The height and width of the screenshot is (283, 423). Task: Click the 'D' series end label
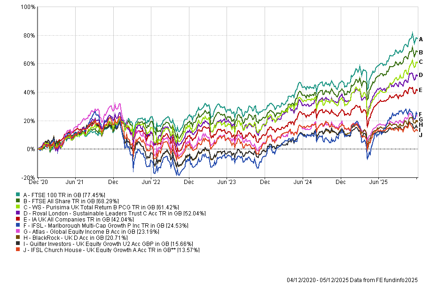tap(421, 75)
